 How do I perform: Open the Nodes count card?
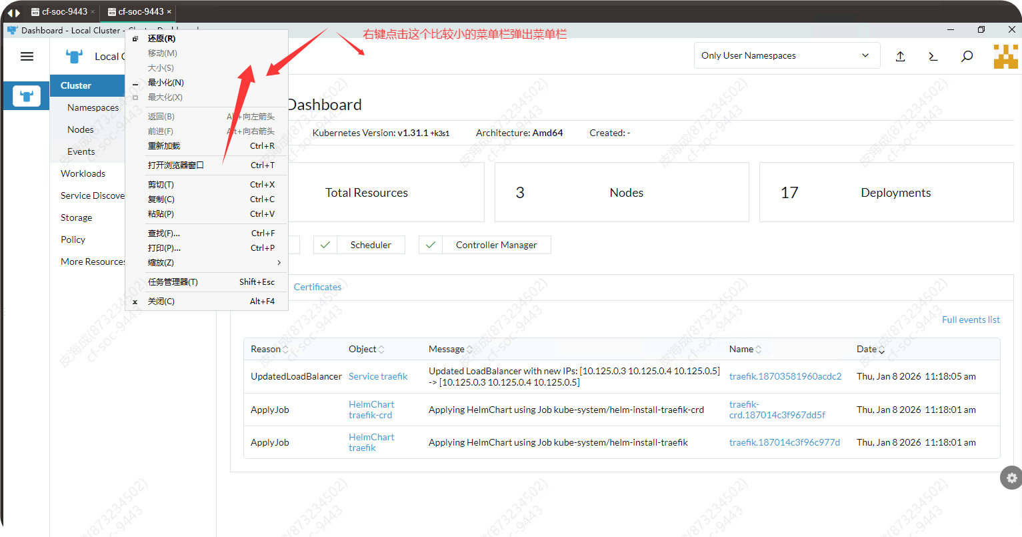(x=622, y=192)
